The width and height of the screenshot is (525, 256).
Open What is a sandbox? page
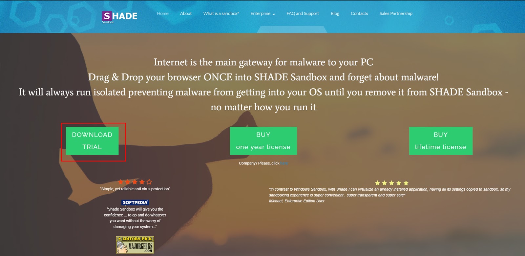tap(221, 13)
